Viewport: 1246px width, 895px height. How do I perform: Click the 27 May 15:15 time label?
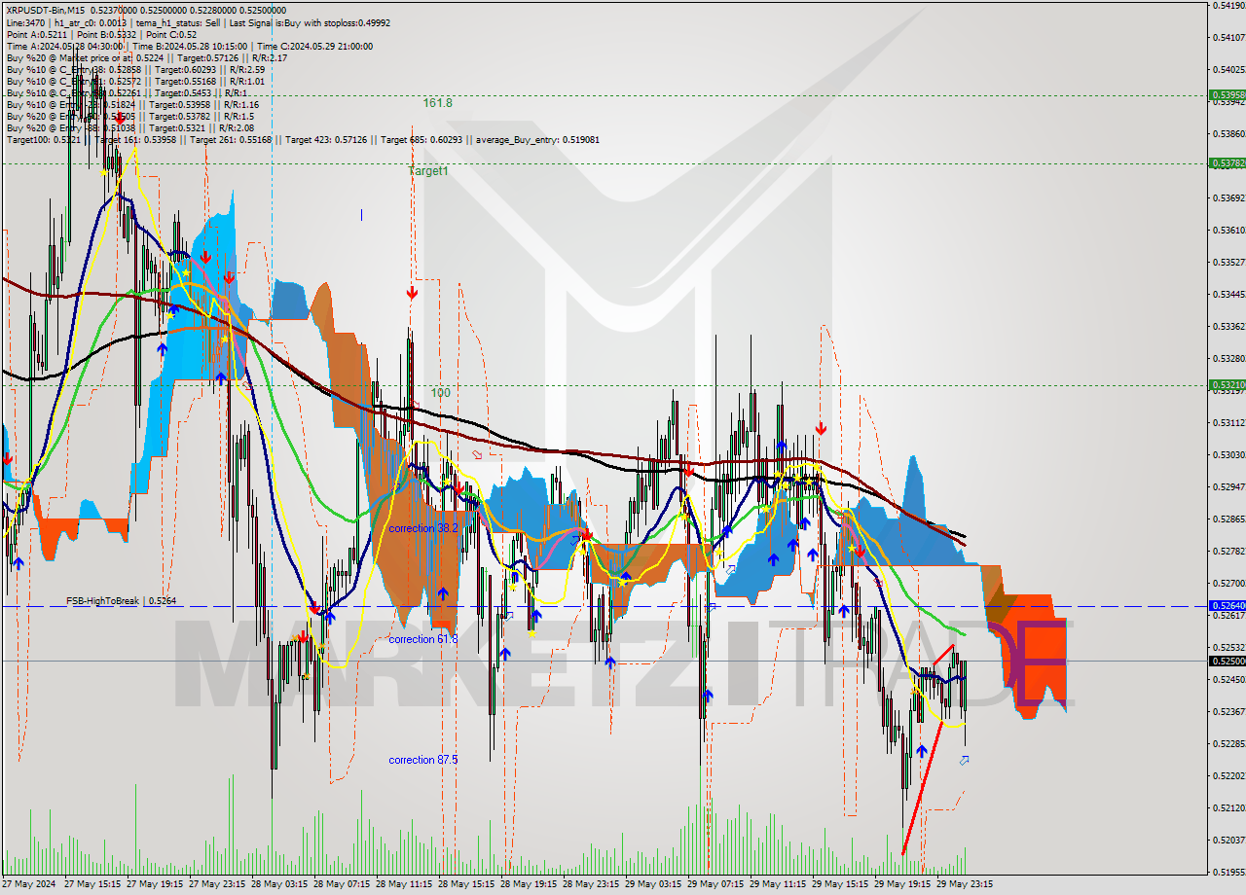(x=92, y=884)
